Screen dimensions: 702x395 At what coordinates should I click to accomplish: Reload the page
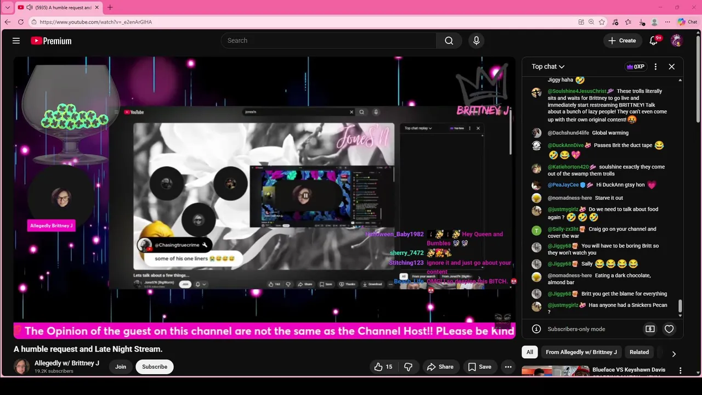click(21, 22)
